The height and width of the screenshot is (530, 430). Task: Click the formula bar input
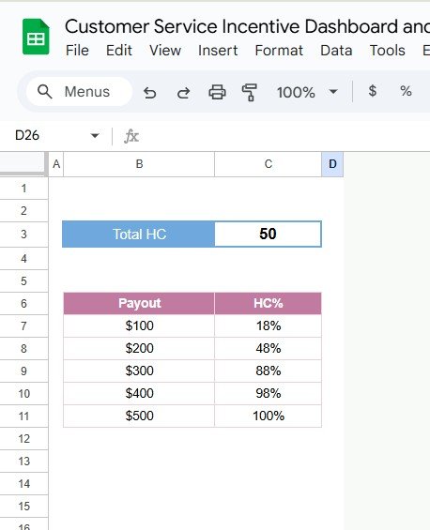pos(285,136)
